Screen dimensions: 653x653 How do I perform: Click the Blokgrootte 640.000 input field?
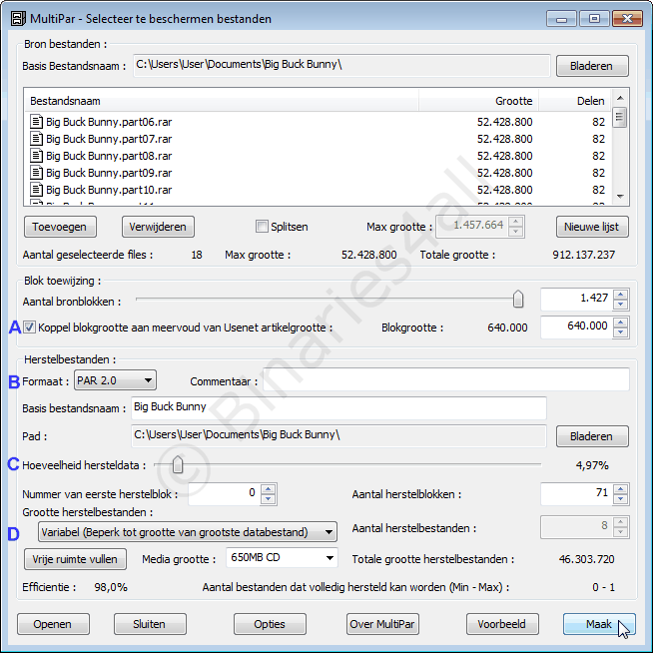pyautogui.click(x=576, y=326)
